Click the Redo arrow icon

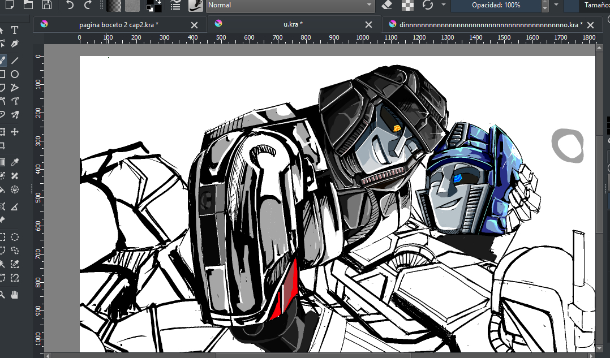click(x=87, y=5)
